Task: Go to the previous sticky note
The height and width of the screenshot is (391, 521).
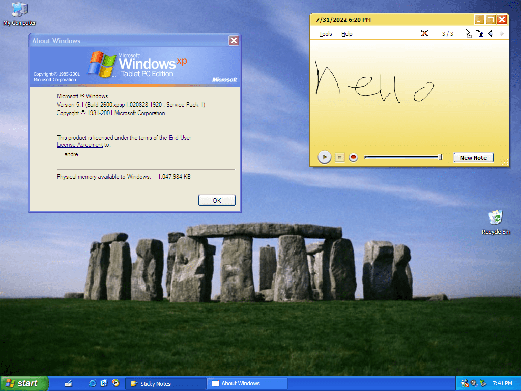Action: click(491, 34)
